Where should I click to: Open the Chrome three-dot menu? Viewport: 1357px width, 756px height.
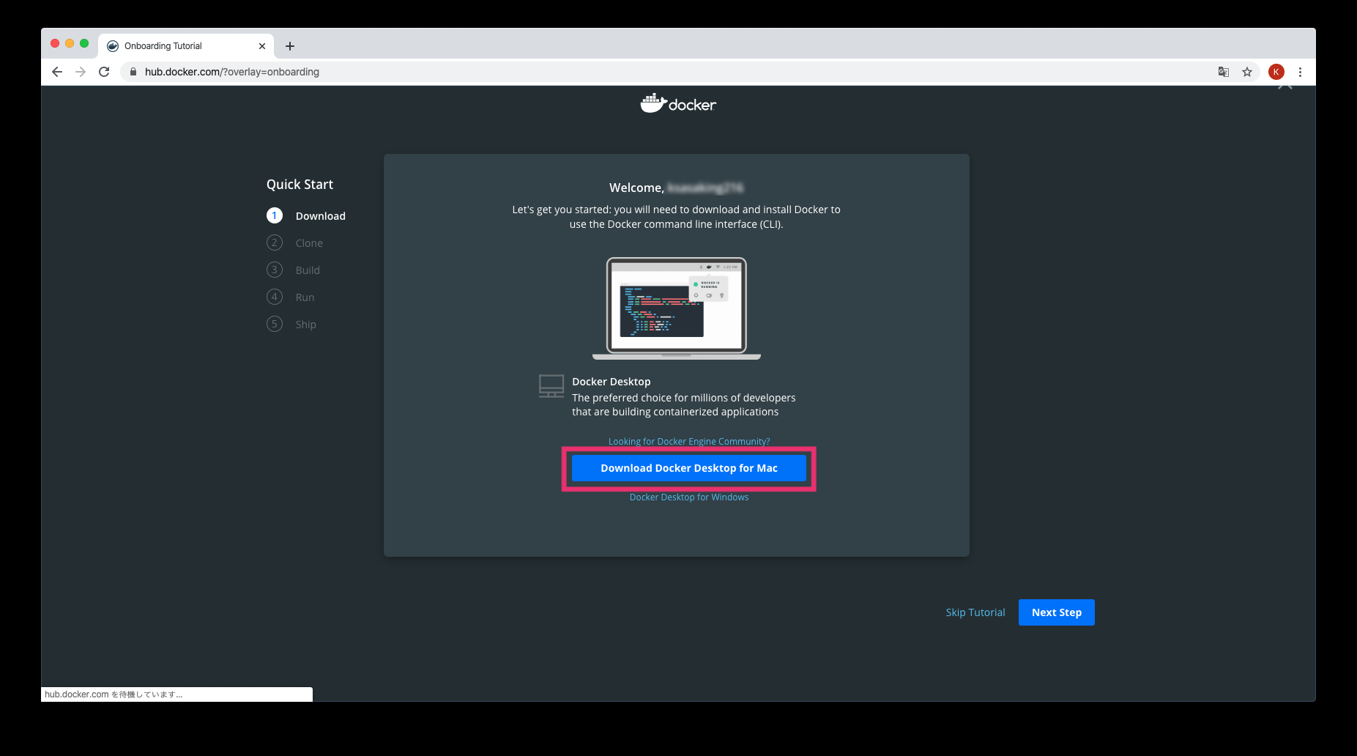pyautogui.click(x=1301, y=72)
